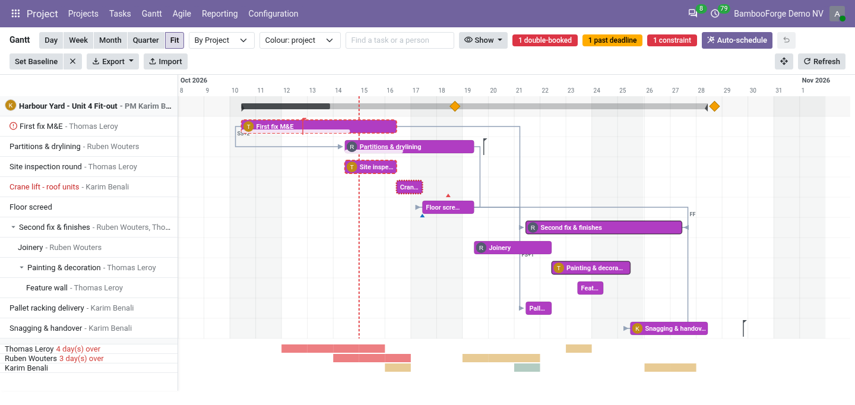Click the Floor screed Gantt bar
Viewport: 855px width, 405px height.
tap(448, 207)
